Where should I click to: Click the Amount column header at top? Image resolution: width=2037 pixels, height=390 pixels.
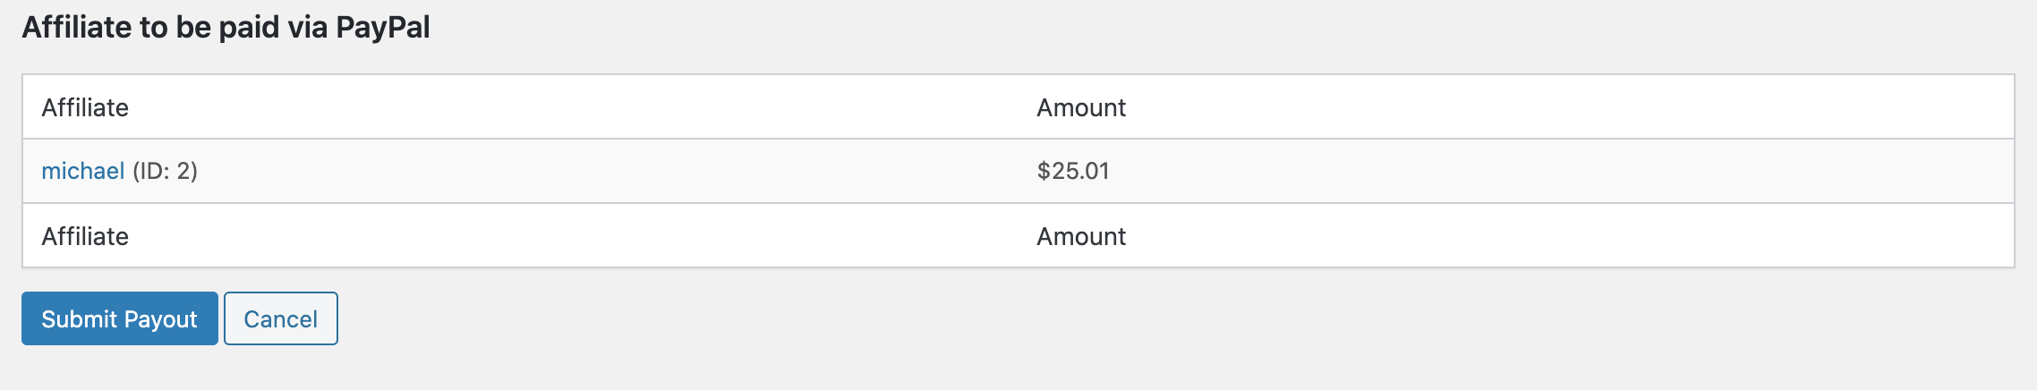click(x=1081, y=107)
